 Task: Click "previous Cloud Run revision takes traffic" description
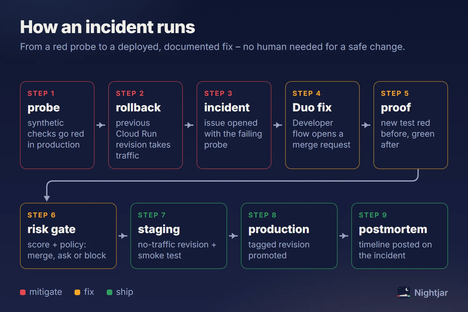[x=143, y=139]
